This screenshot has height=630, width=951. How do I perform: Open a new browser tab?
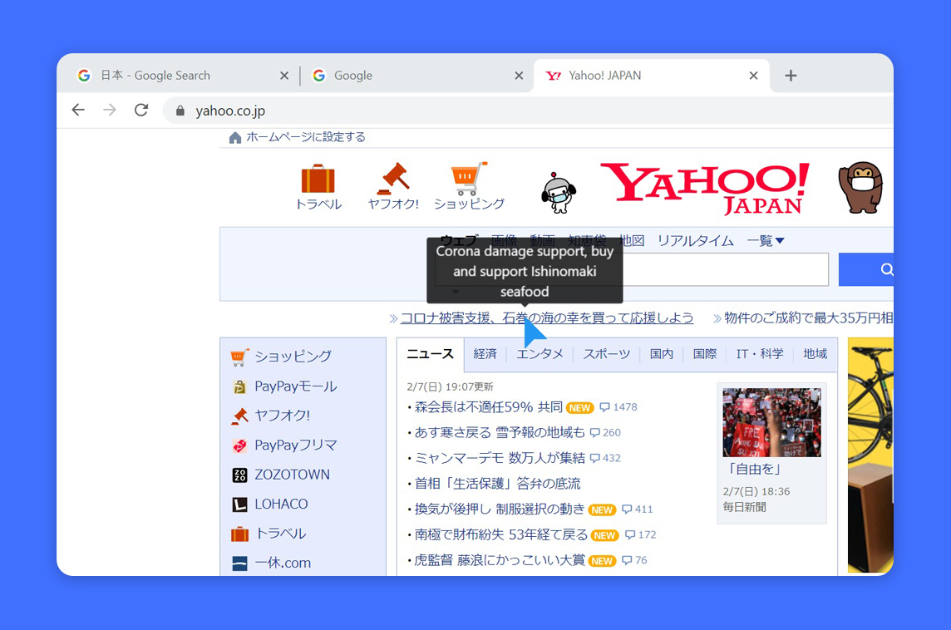click(791, 76)
